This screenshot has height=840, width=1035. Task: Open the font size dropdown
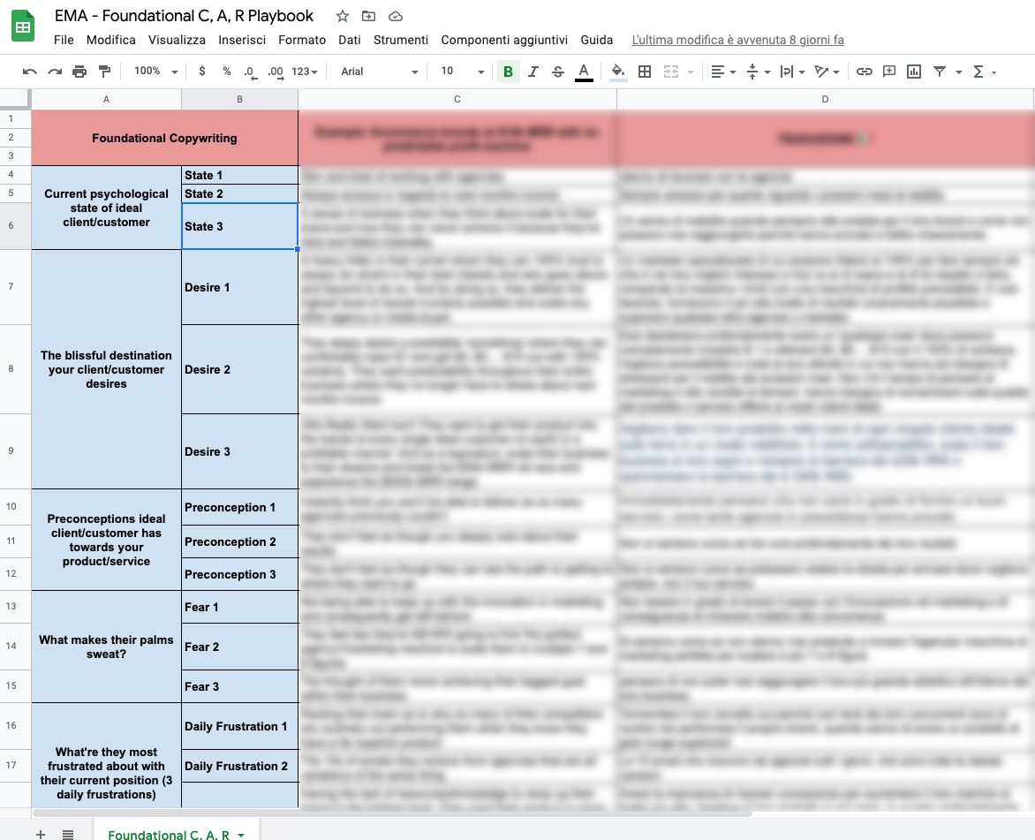tap(463, 72)
